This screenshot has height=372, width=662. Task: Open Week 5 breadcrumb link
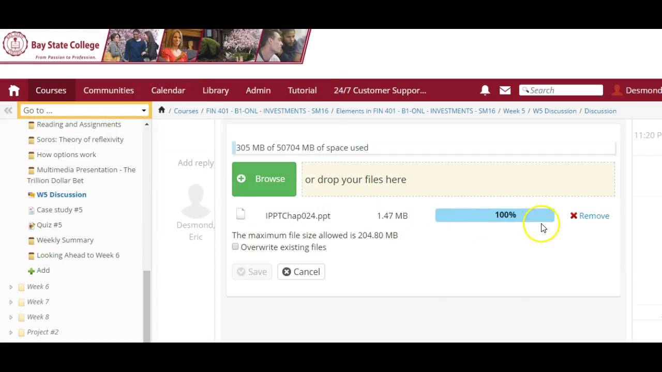click(514, 111)
